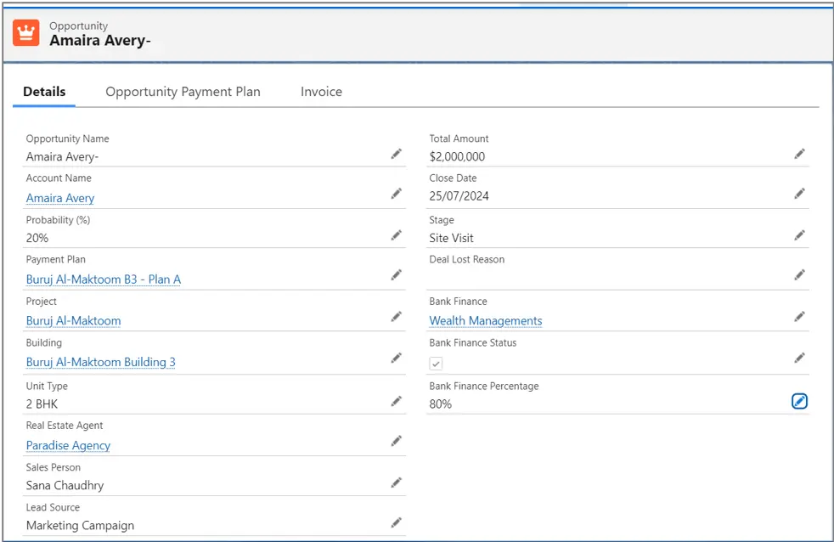
Task: Click the Stage field edit pencil
Action: pyautogui.click(x=799, y=235)
